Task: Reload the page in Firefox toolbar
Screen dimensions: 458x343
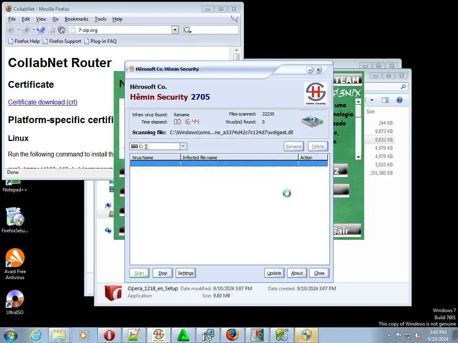Action: tap(41, 30)
